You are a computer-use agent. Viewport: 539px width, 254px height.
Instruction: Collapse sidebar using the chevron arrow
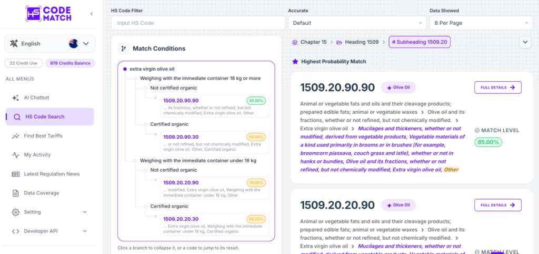[92, 14]
